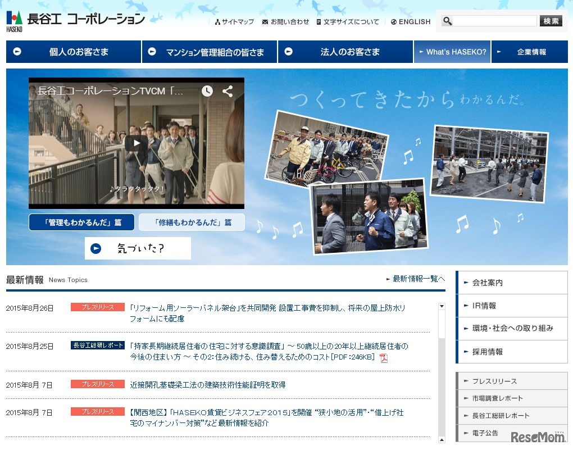
Task: Select the 「修繕もわかるんだ」篇 video button
Action: pyautogui.click(x=192, y=222)
